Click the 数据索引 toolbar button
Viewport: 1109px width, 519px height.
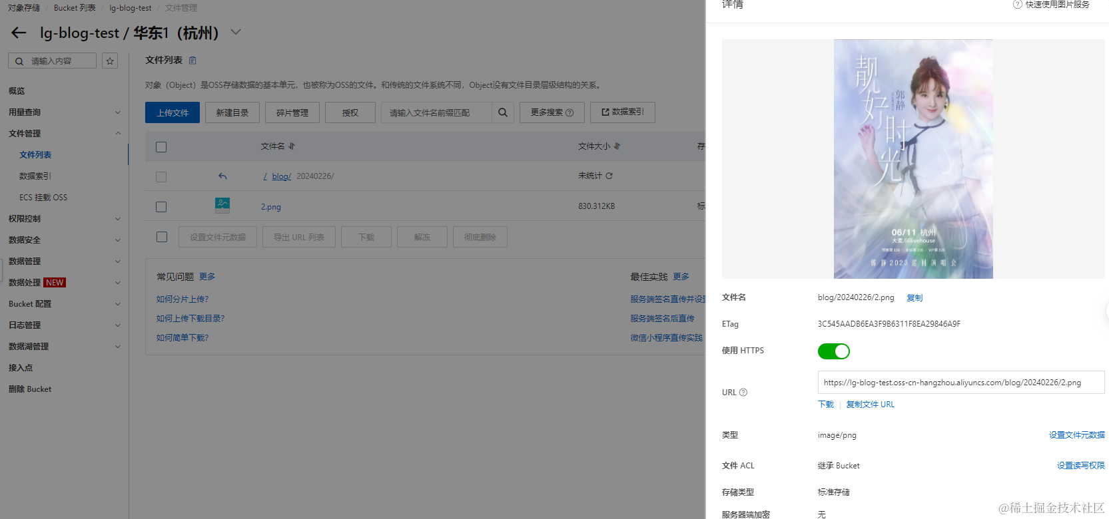pos(623,112)
